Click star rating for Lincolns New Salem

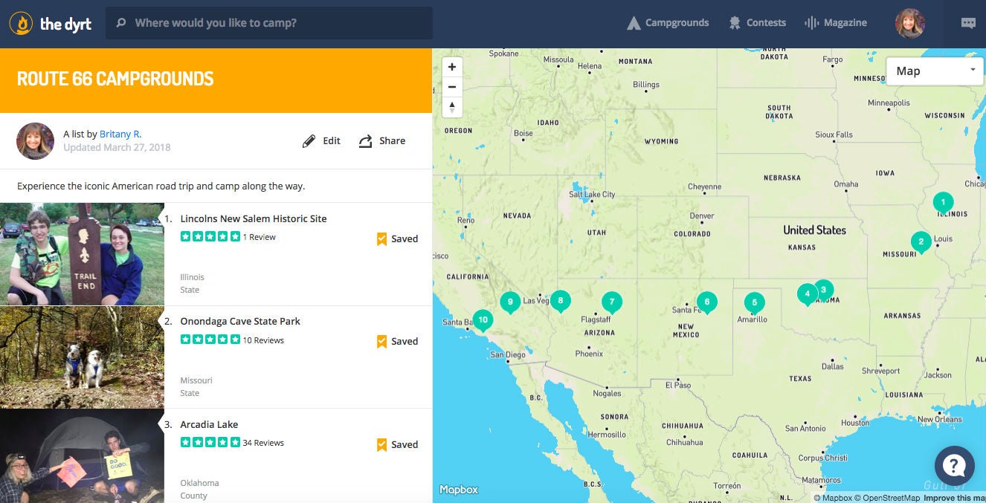click(x=210, y=237)
